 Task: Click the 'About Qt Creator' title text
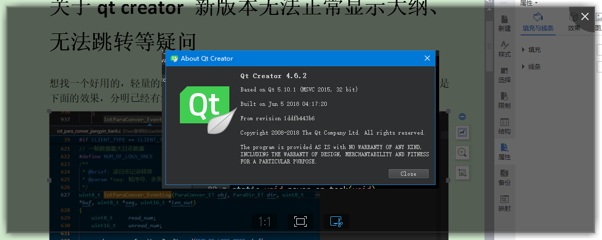click(207, 59)
